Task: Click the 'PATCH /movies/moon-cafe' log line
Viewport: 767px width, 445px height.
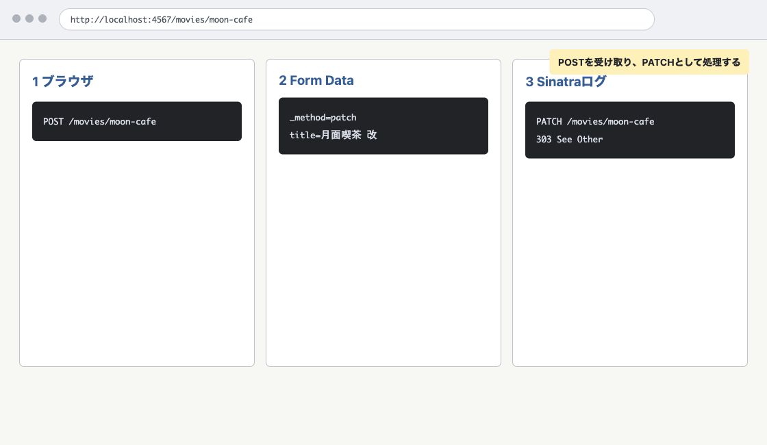Action: click(595, 121)
